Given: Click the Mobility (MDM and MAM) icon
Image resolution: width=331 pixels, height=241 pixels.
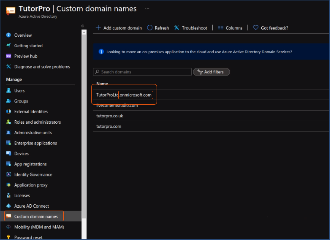Looking at the screenshot, I should click(8, 227).
